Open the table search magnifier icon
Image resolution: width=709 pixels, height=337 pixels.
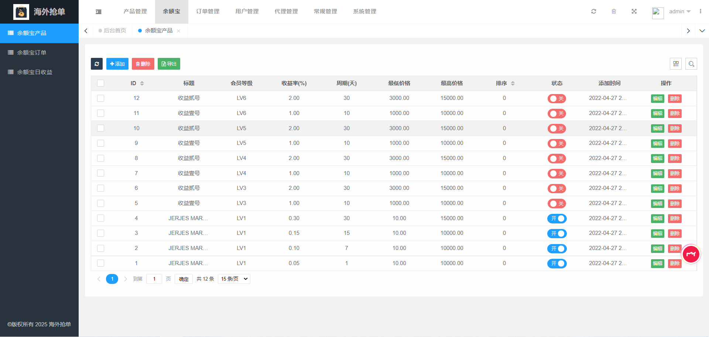tap(691, 64)
